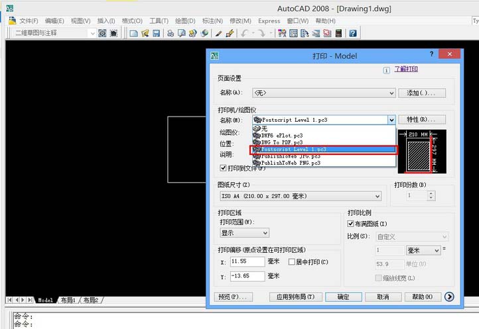Screen dimensions: 479x329
Task: Select PublishToWeb JPG.pc3 in the list
Action: click(x=324, y=156)
